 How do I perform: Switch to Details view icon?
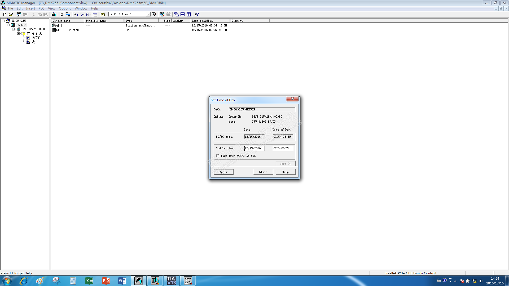click(x=95, y=15)
